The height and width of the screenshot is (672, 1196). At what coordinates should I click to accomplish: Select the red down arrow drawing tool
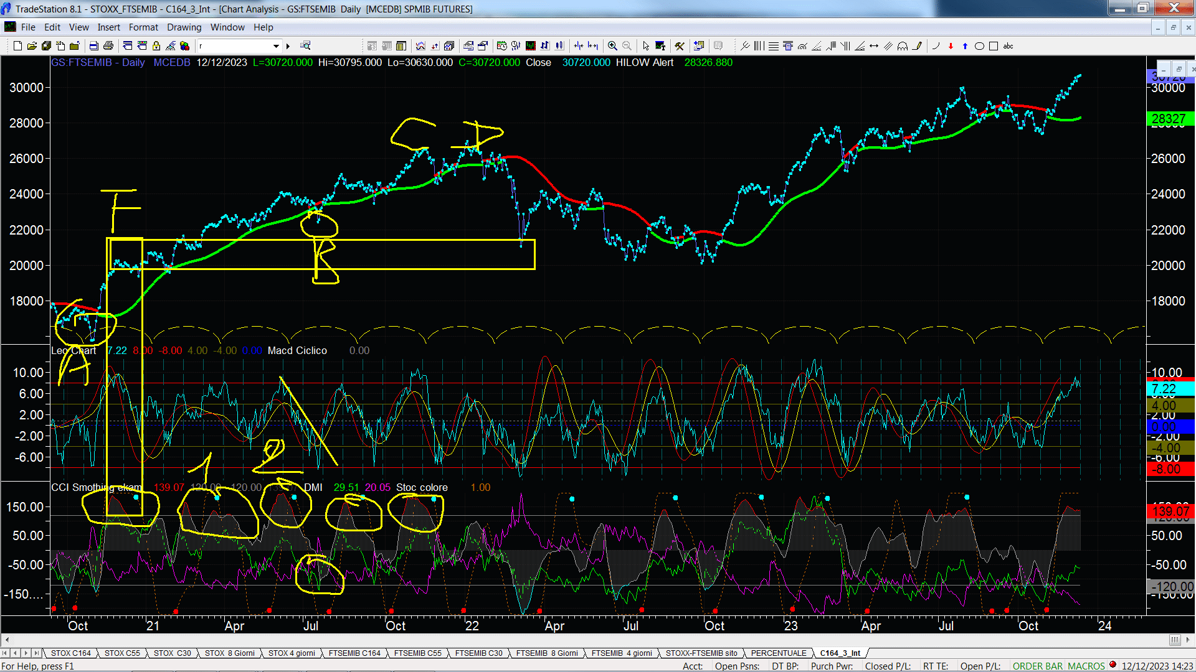[951, 46]
